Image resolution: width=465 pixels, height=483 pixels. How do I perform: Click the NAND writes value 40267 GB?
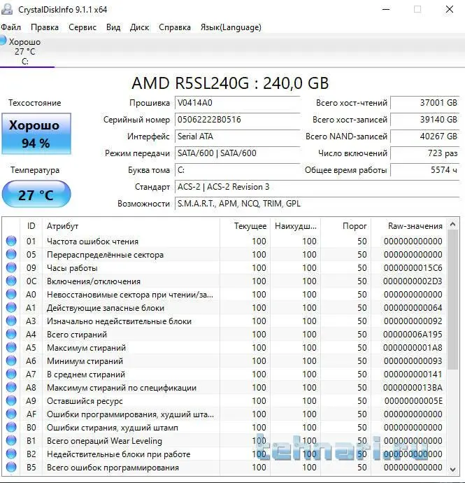tap(425, 136)
